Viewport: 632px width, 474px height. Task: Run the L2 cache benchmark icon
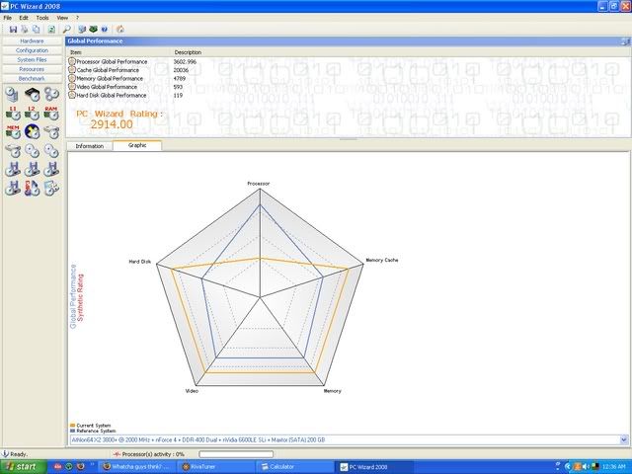33,114
